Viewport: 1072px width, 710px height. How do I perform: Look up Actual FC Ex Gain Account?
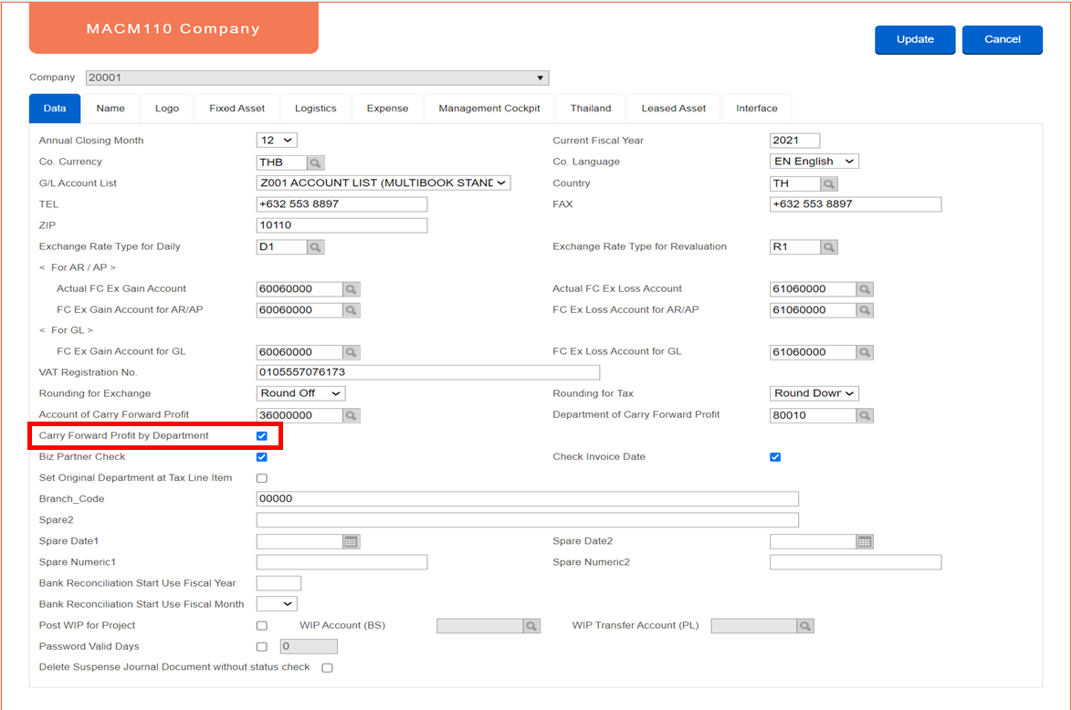[x=351, y=289]
